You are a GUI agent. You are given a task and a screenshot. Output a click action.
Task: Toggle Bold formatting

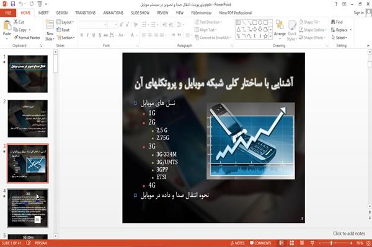pos(82,35)
